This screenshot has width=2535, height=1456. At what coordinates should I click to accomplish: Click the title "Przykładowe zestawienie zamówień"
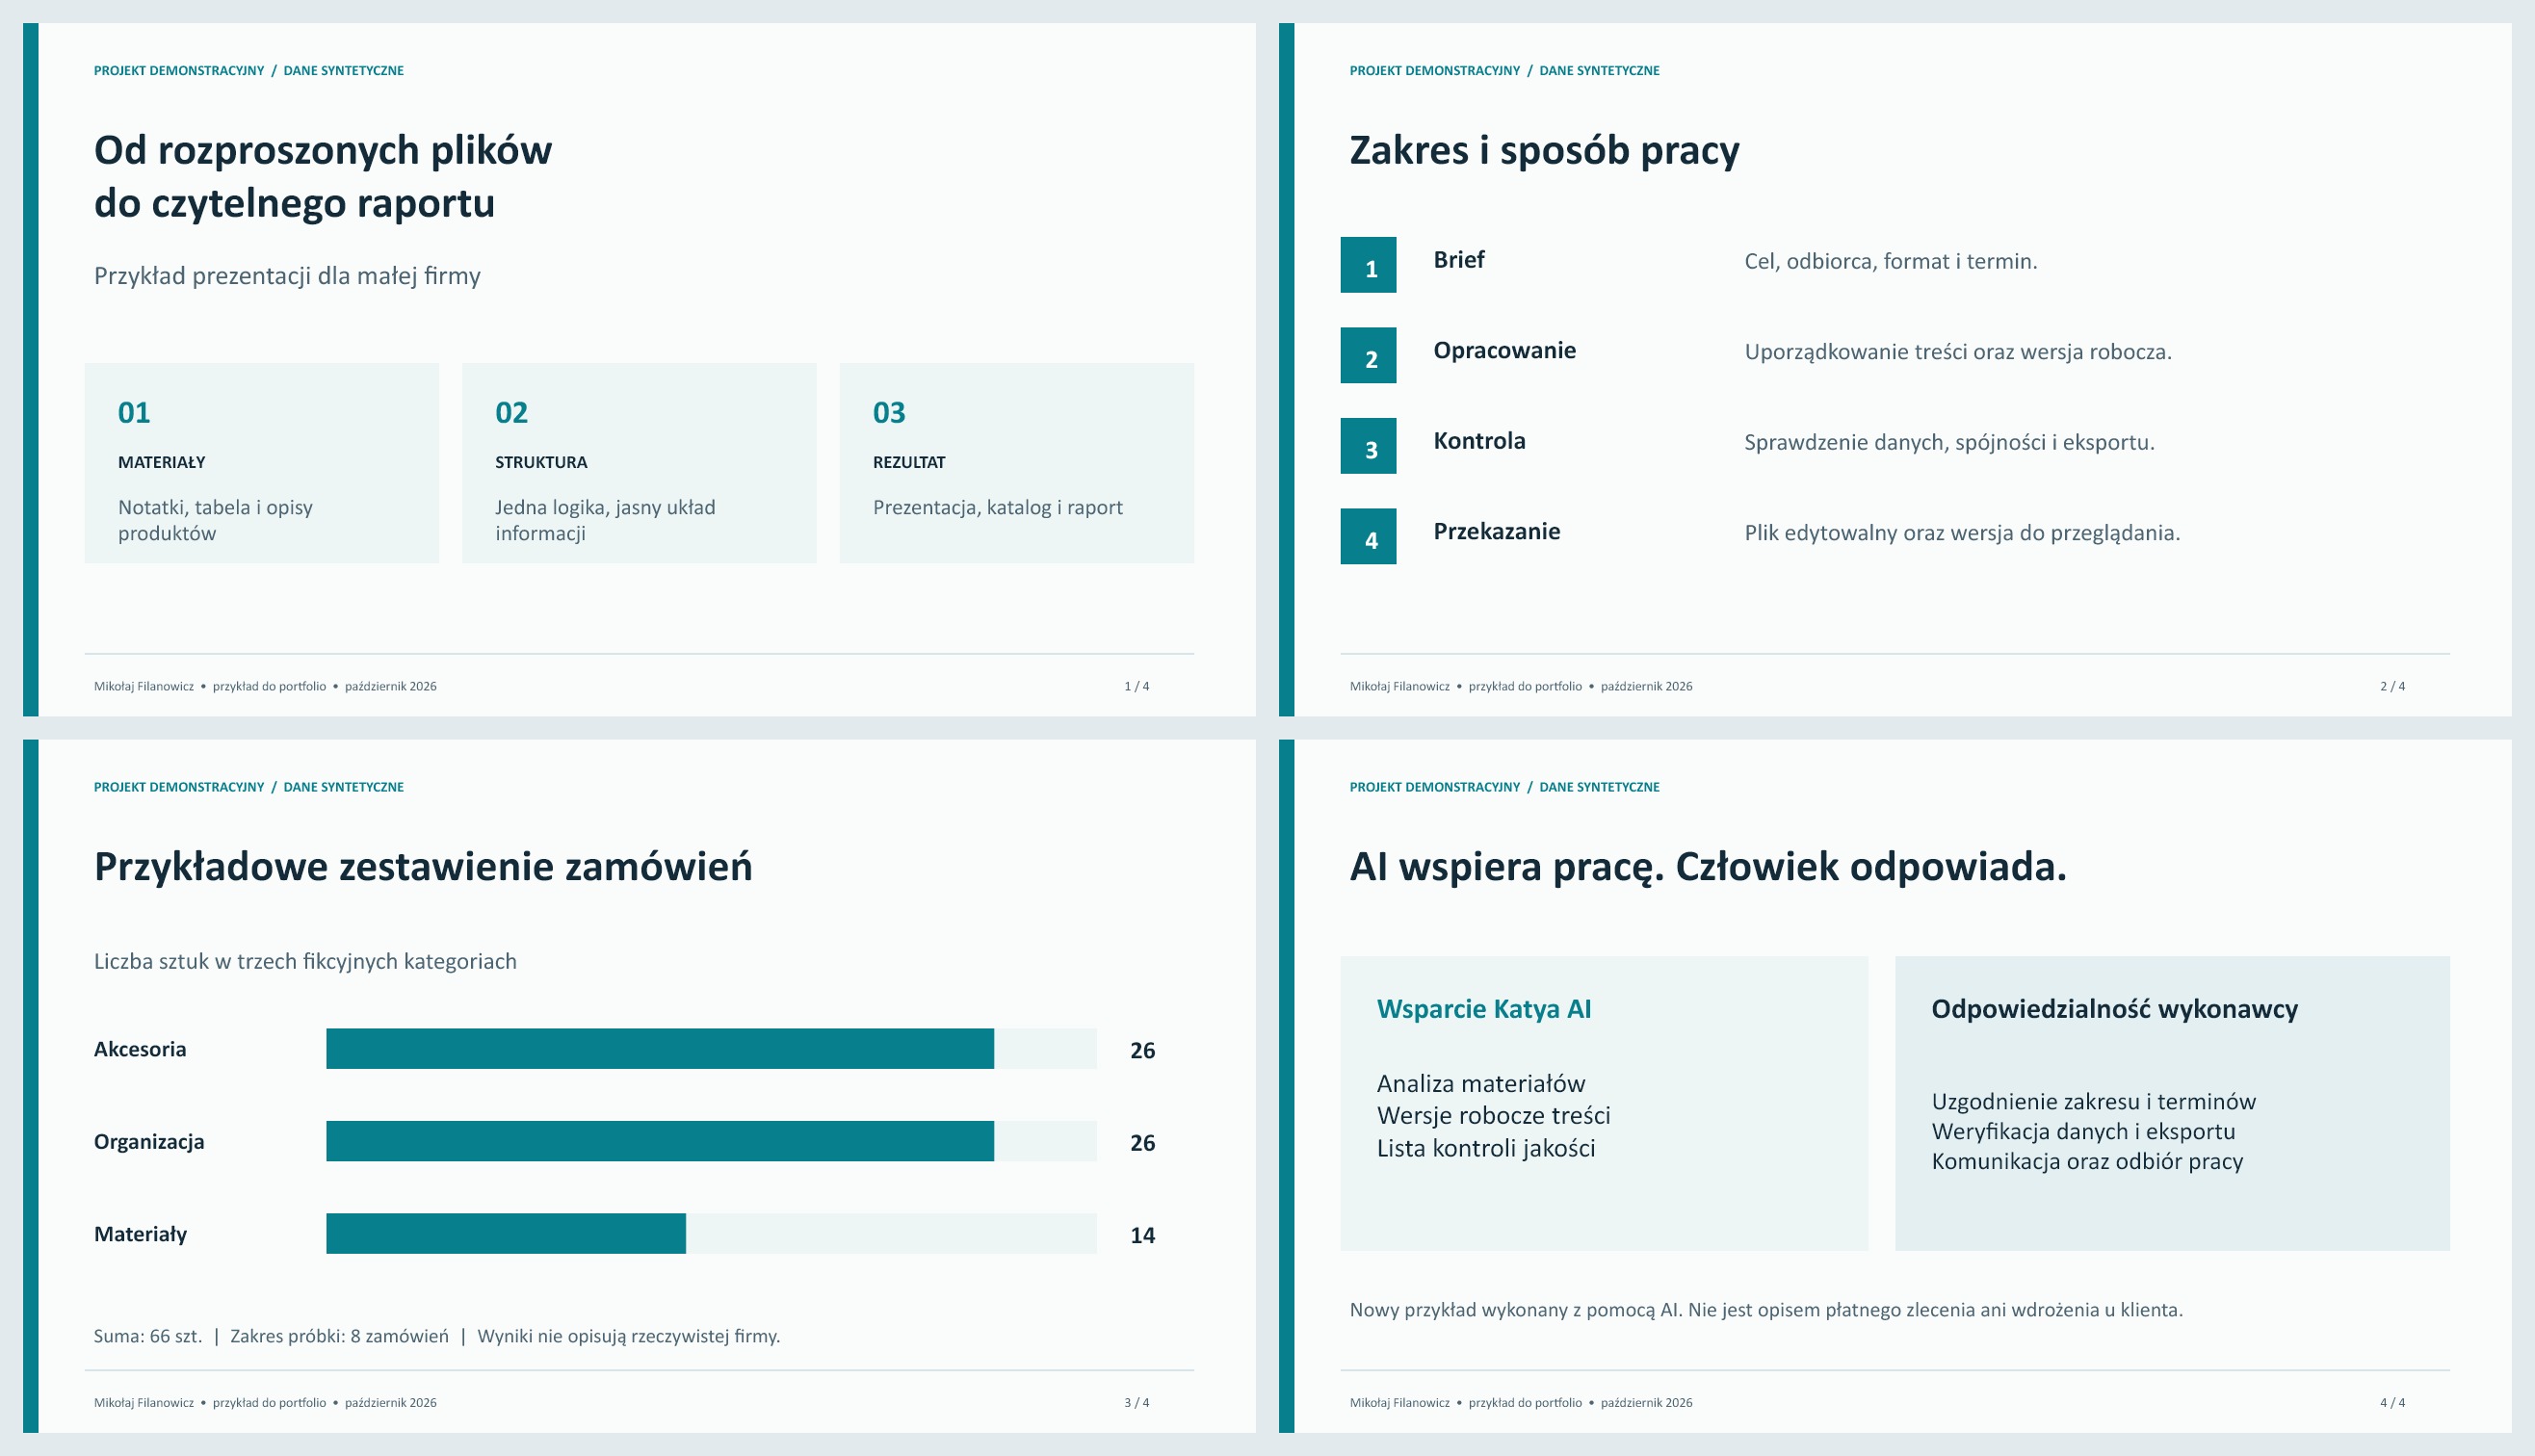pos(423,866)
